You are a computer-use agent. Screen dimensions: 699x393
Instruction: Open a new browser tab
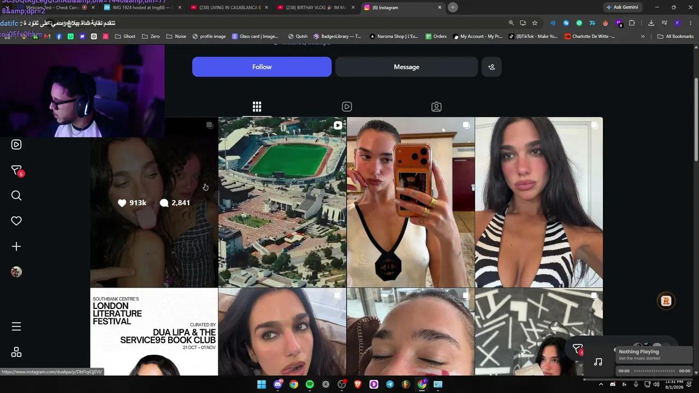point(453,7)
